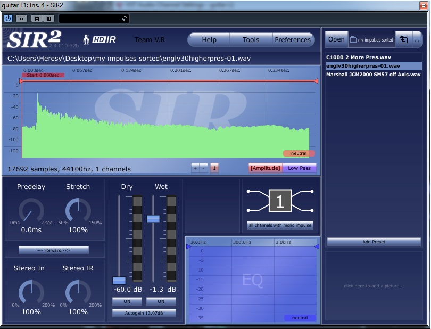This screenshot has width=431, height=329.
Task: Click the '17692 samples, 44100hz, 1 channels' info
Action: [x=69, y=169]
